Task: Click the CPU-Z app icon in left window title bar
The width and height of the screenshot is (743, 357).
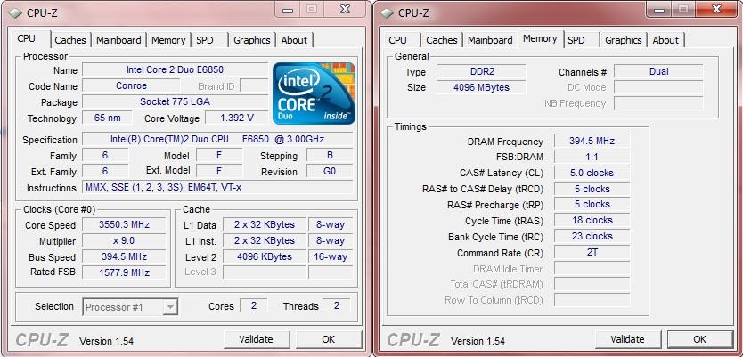Action: coord(16,13)
